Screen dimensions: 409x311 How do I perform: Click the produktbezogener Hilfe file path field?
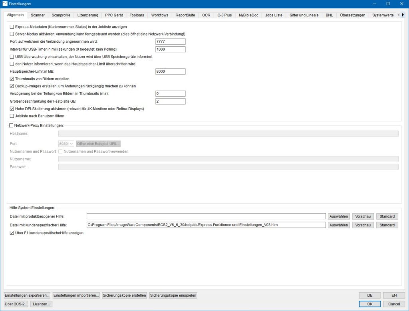(206, 216)
